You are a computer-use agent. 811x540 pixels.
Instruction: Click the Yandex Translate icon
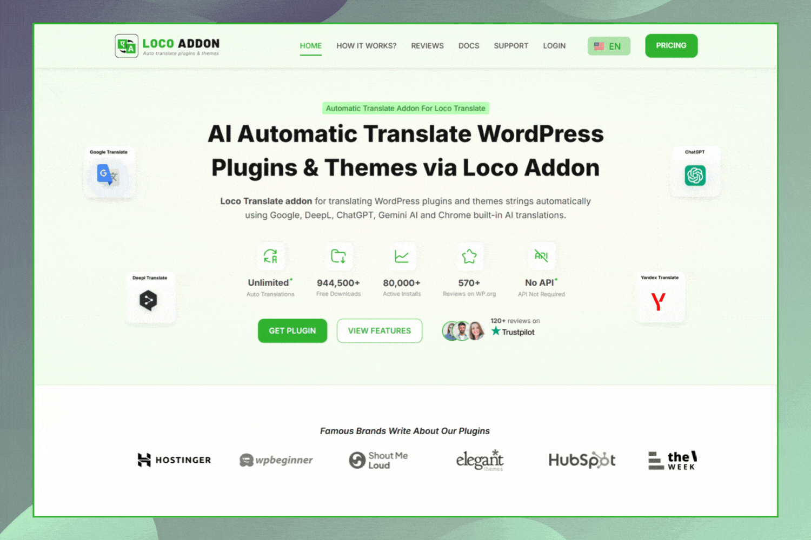click(x=659, y=302)
